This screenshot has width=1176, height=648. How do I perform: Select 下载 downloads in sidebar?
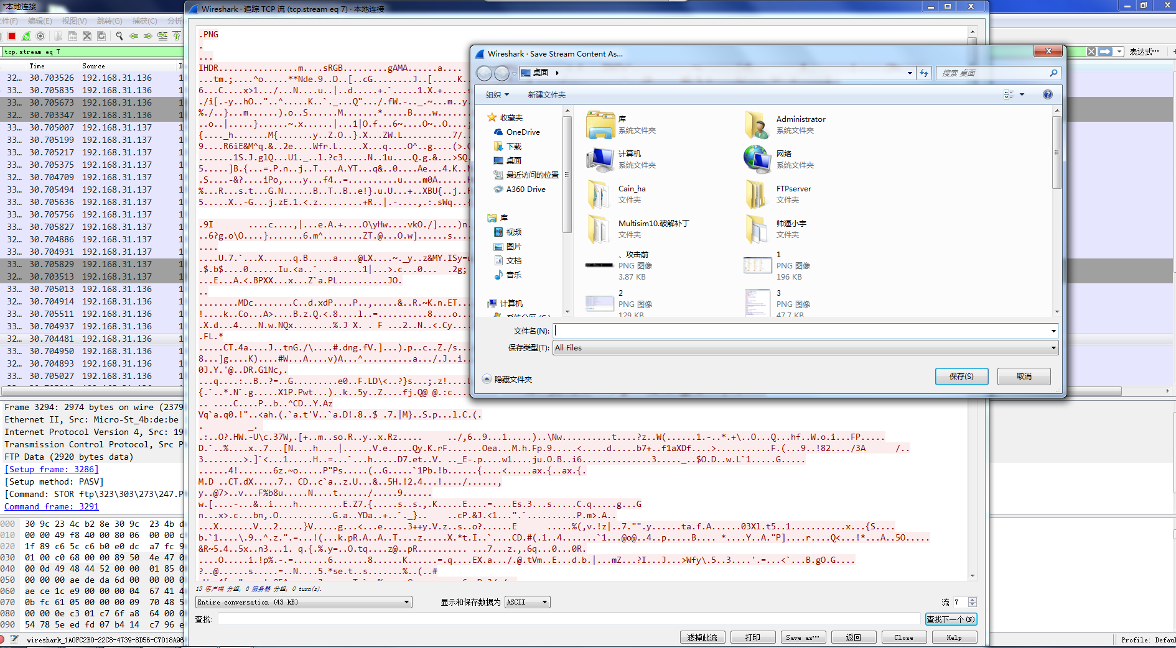point(508,147)
